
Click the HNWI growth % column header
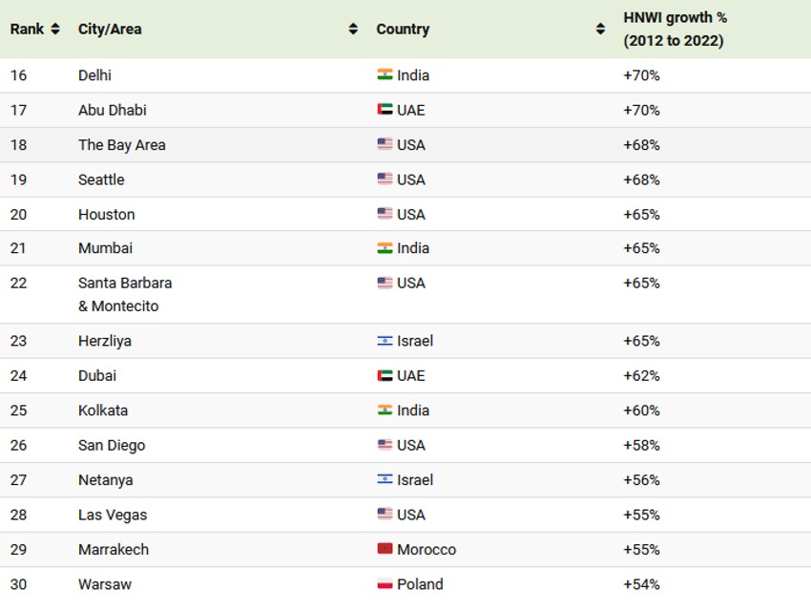tap(673, 30)
